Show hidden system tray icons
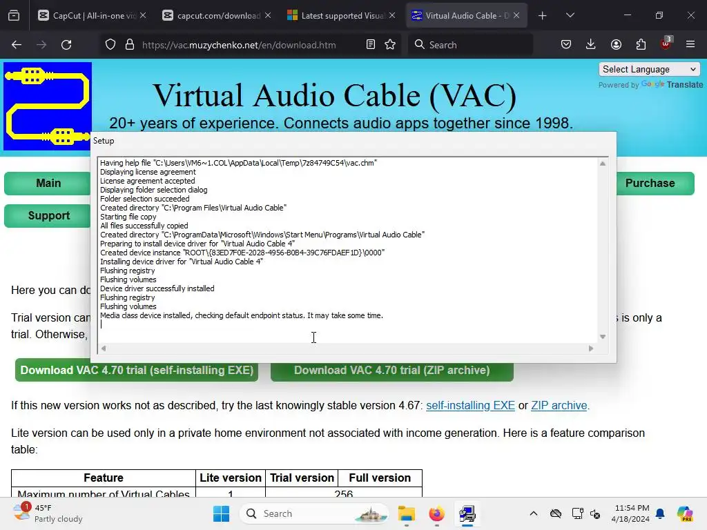The height and width of the screenshot is (530, 707). click(x=534, y=513)
